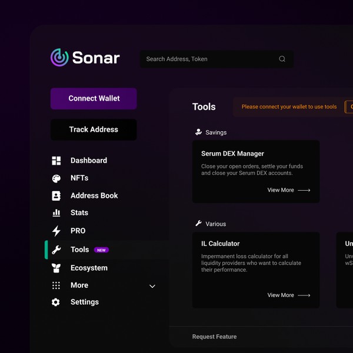Click the Savings section heading
Viewport: 353px width, 353px height.
click(x=216, y=132)
